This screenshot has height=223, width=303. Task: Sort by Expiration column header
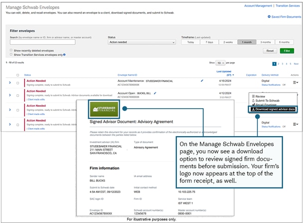coord(251,75)
